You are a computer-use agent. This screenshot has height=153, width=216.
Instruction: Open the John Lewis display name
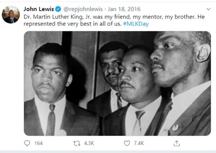[39, 9]
